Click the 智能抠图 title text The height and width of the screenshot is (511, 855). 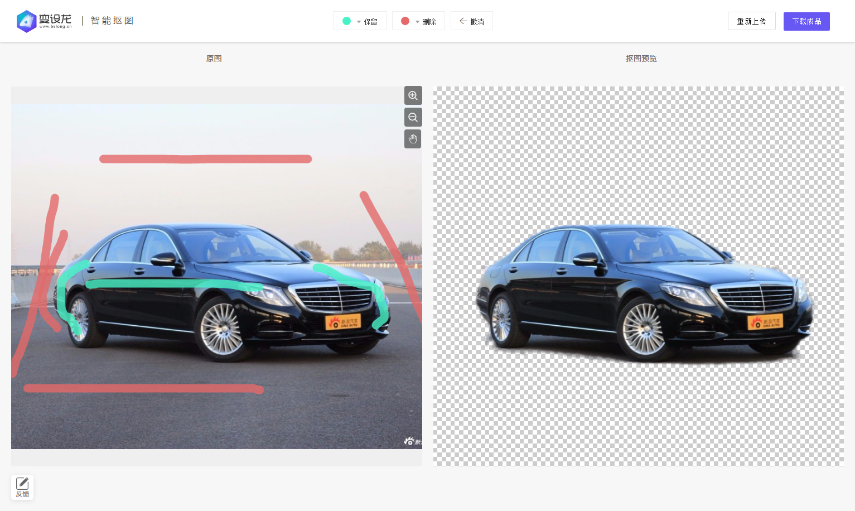pyautogui.click(x=112, y=21)
